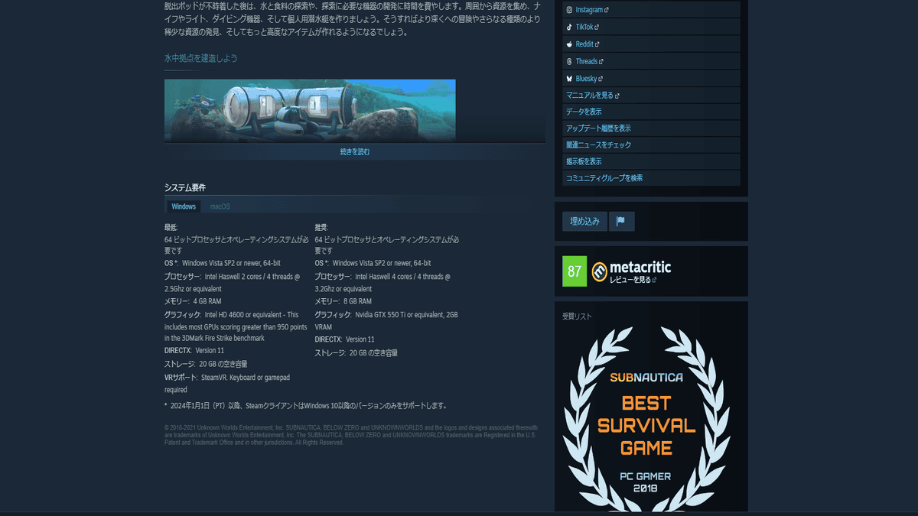This screenshot has height=516, width=918.
Task: Switch to the Windows requirements tab
Action: pyautogui.click(x=184, y=206)
